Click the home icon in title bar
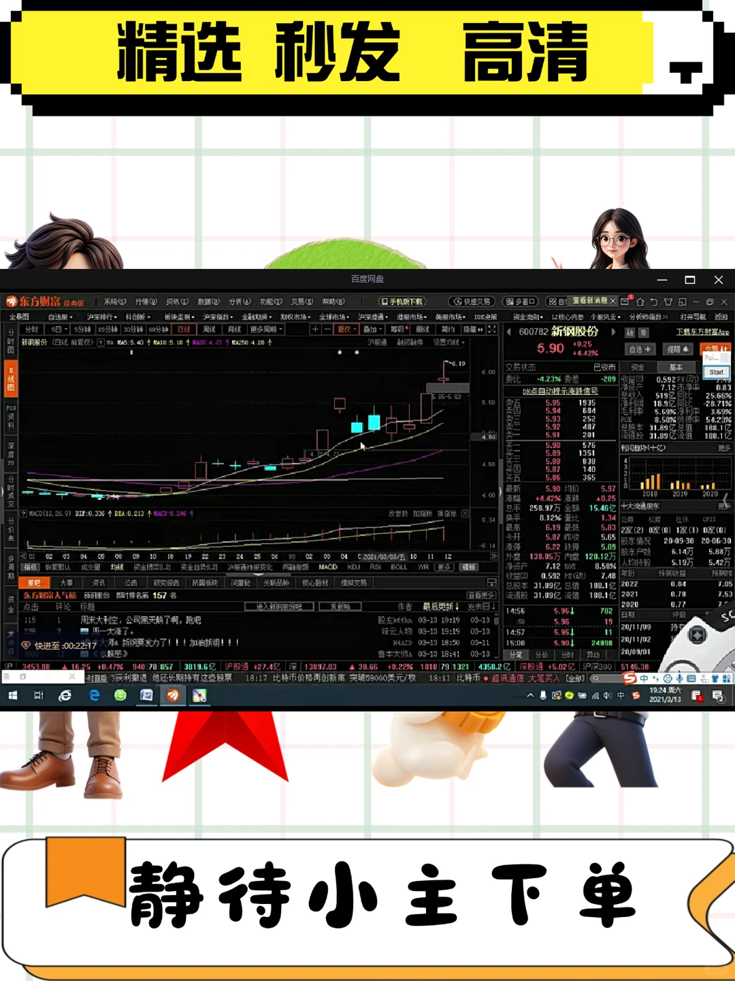Screen dimensions: 735x981 [640, 301]
